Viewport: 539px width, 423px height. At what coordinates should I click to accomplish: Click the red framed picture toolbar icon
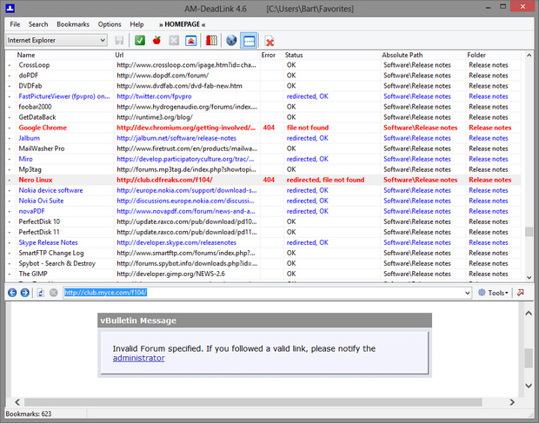click(190, 41)
